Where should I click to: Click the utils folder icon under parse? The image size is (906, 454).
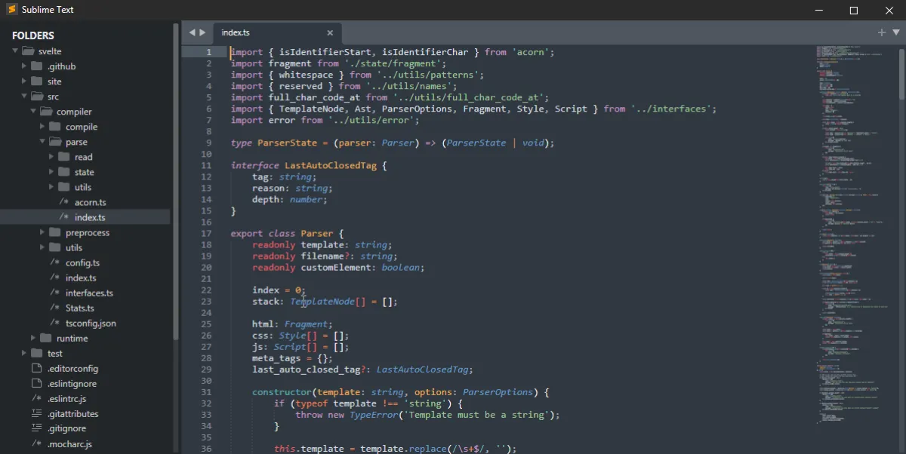[x=63, y=187]
